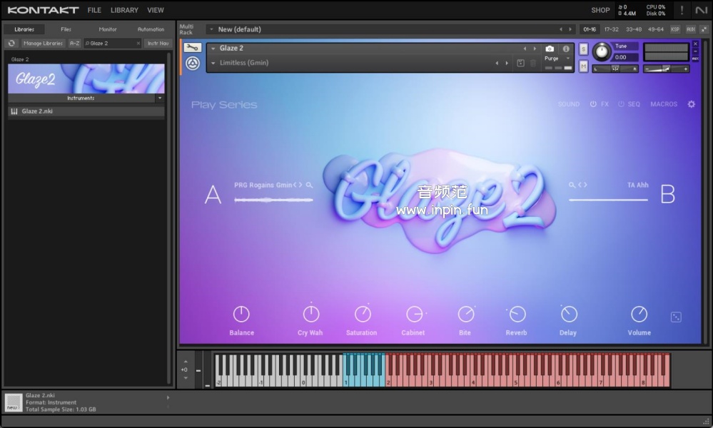The height and width of the screenshot is (428, 713).
Task: Click the Glaze 2 library banner thumbnail
Action: (x=86, y=78)
